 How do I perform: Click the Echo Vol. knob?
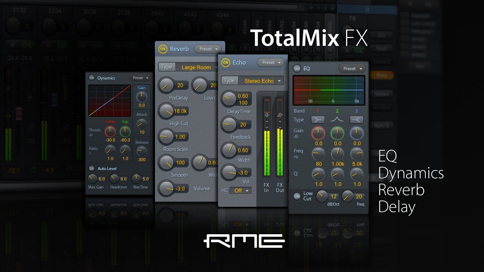[228, 173]
